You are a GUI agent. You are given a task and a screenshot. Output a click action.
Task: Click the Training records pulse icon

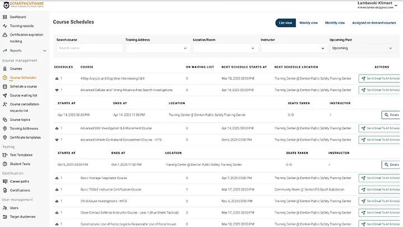pyautogui.click(x=5, y=26)
